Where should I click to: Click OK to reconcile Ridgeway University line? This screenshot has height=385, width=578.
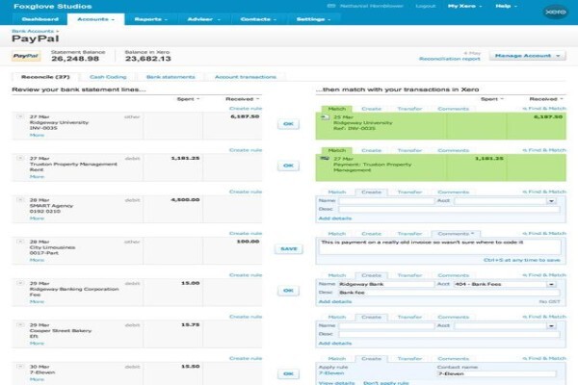288,124
